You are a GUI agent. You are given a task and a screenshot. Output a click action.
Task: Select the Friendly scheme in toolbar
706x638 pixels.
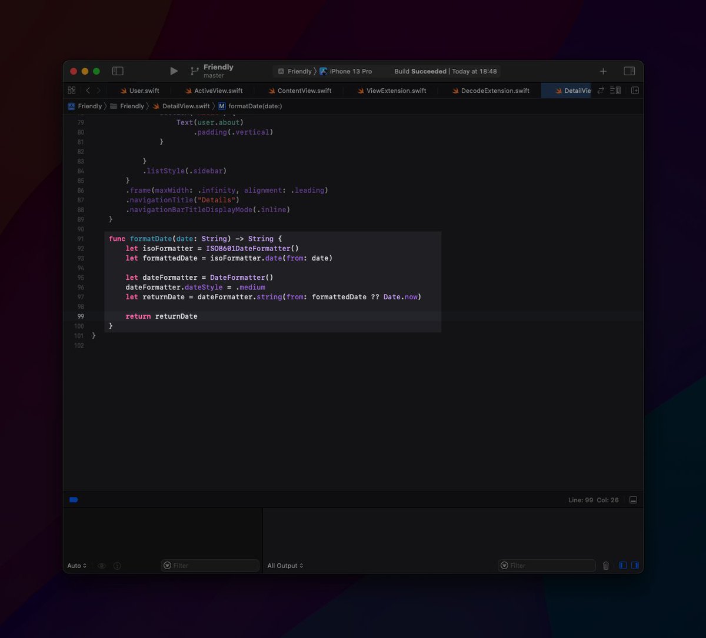point(295,71)
